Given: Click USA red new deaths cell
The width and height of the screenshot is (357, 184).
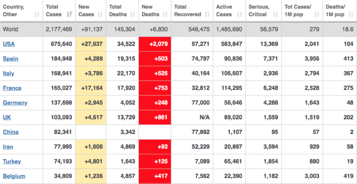Looking at the screenshot, I should 155,44.
